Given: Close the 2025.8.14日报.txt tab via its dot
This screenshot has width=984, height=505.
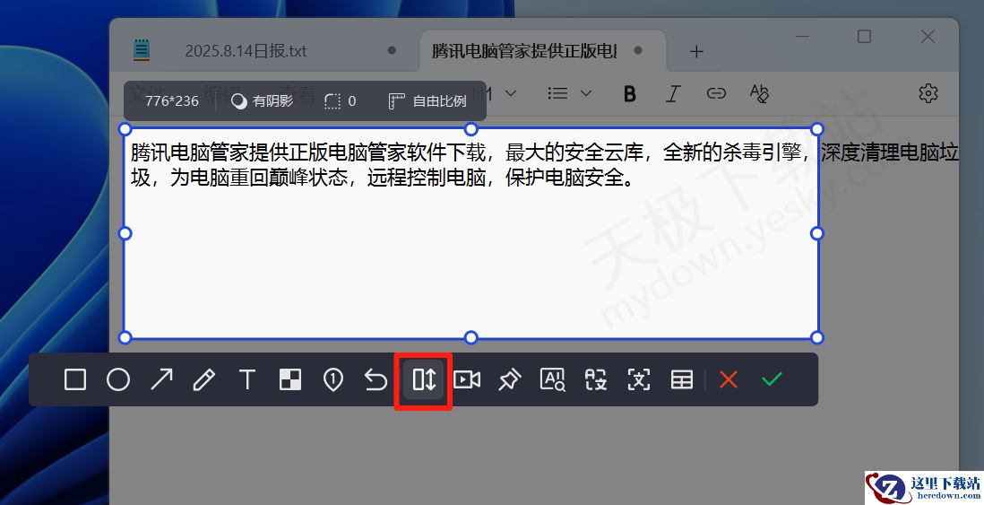Looking at the screenshot, I should point(392,50).
